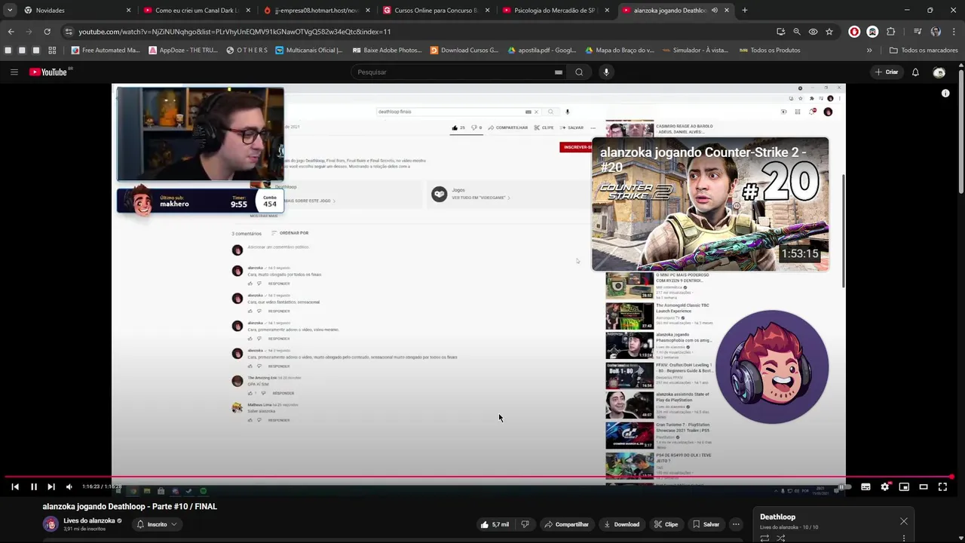Start voice search with microphone icon
Viewport: 965px width, 543px height.
point(605,72)
